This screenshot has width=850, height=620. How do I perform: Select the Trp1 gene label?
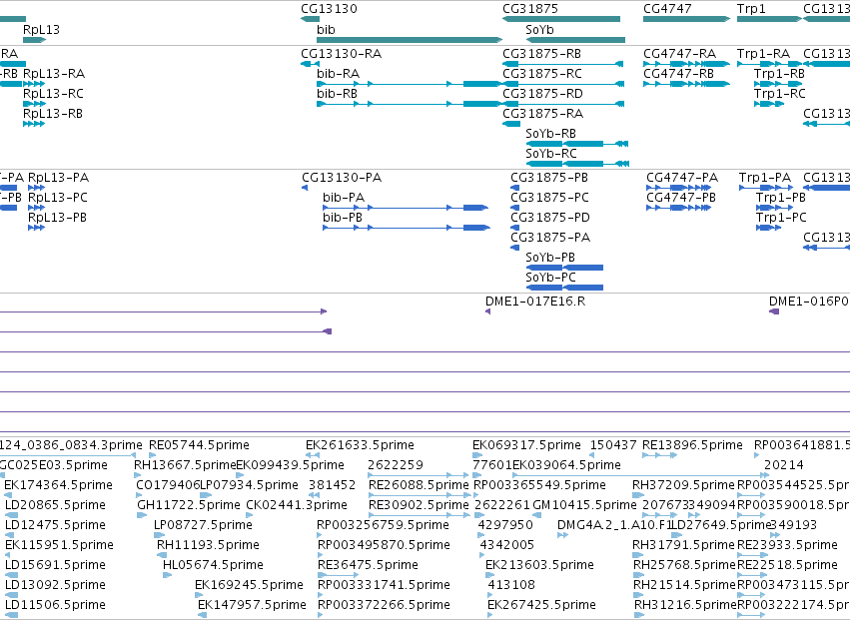pos(751,9)
